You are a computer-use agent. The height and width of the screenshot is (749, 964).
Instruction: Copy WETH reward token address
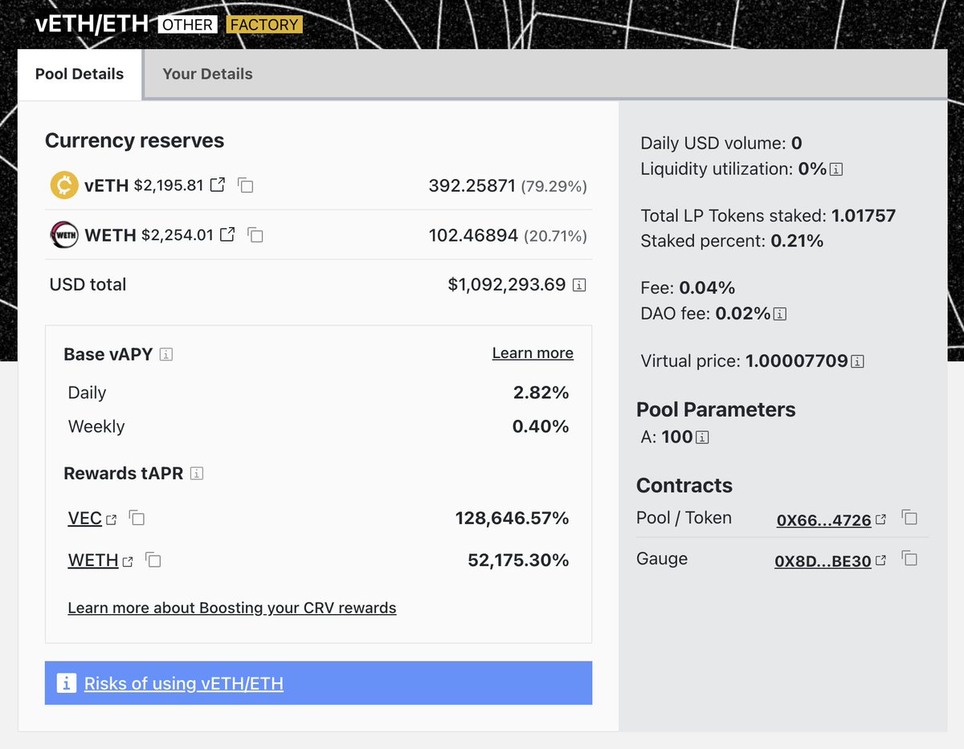coord(153,560)
